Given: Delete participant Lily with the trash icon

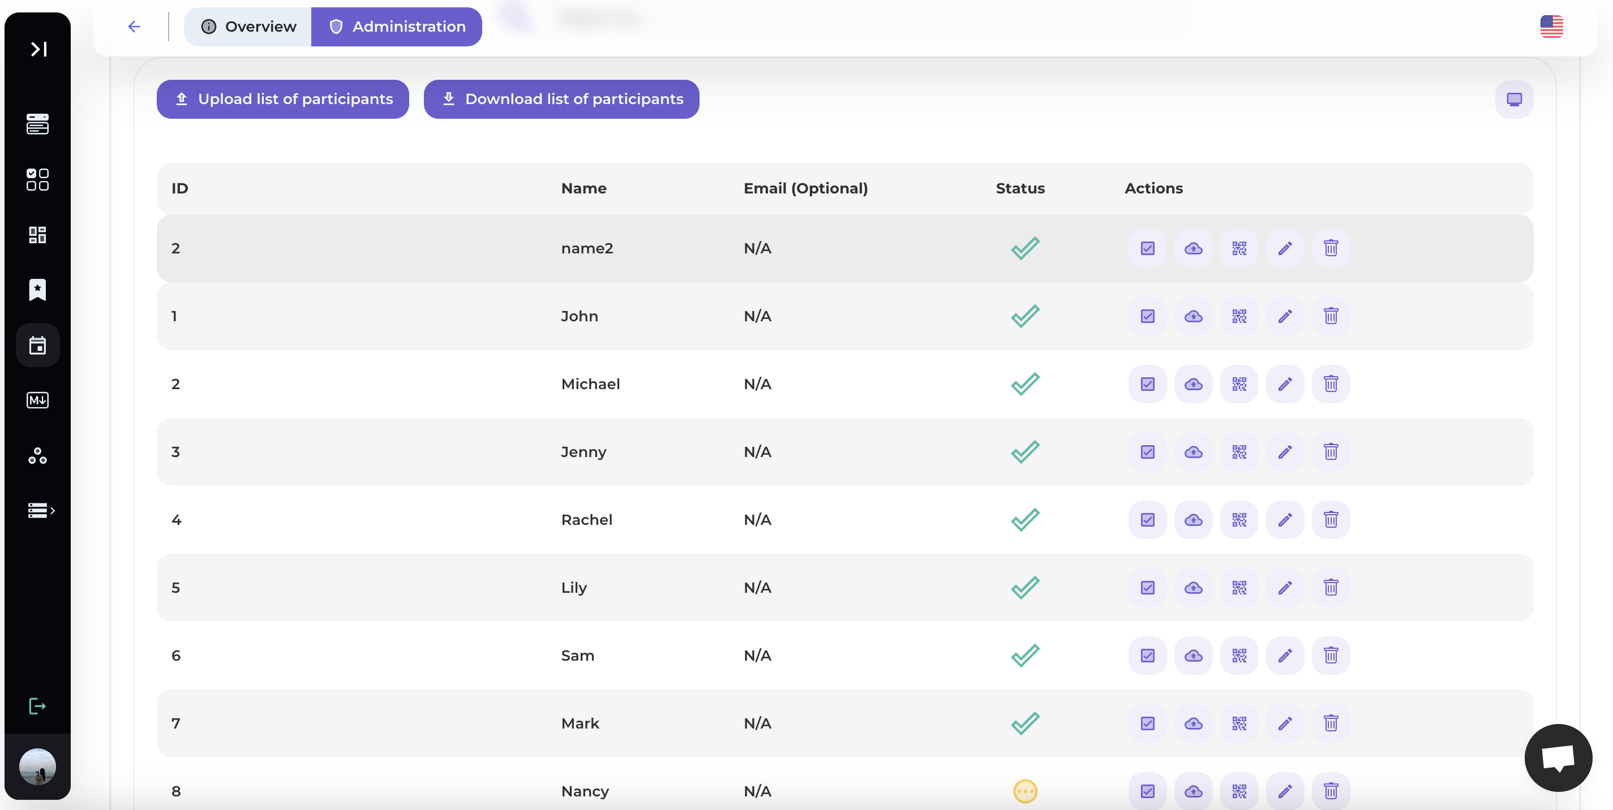Looking at the screenshot, I should point(1331,588).
